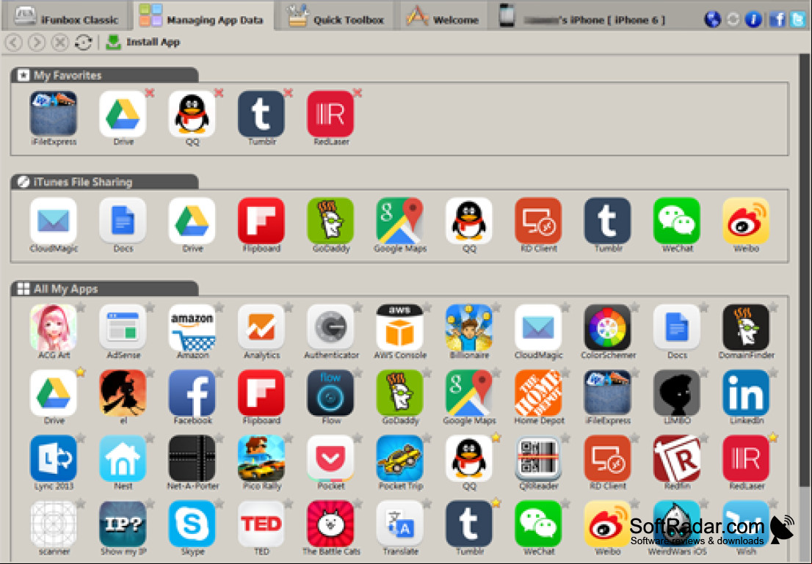Open the blue info icon
This screenshot has height=564, width=812.
[753, 19]
